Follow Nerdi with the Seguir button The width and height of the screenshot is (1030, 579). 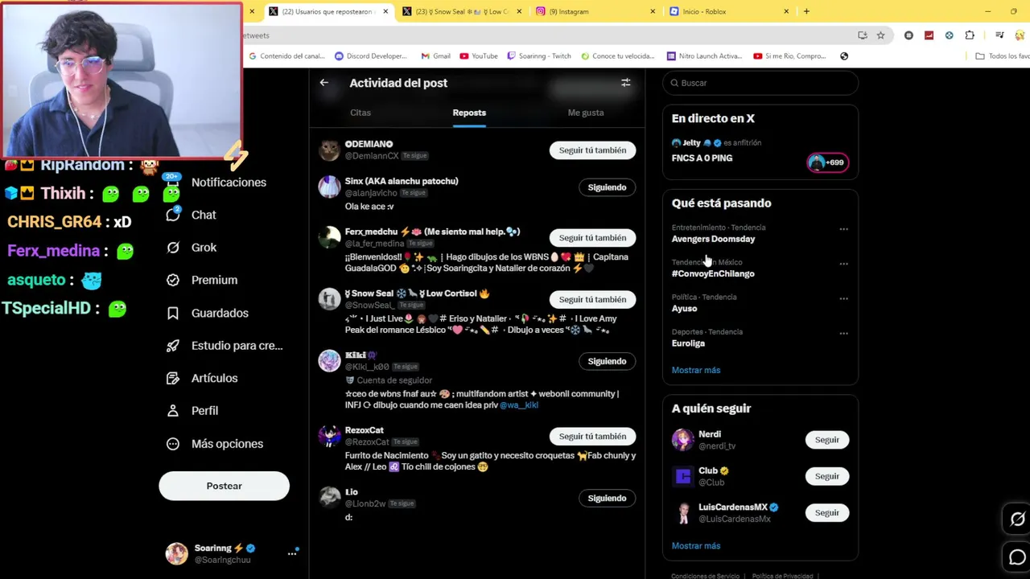coord(826,440)
